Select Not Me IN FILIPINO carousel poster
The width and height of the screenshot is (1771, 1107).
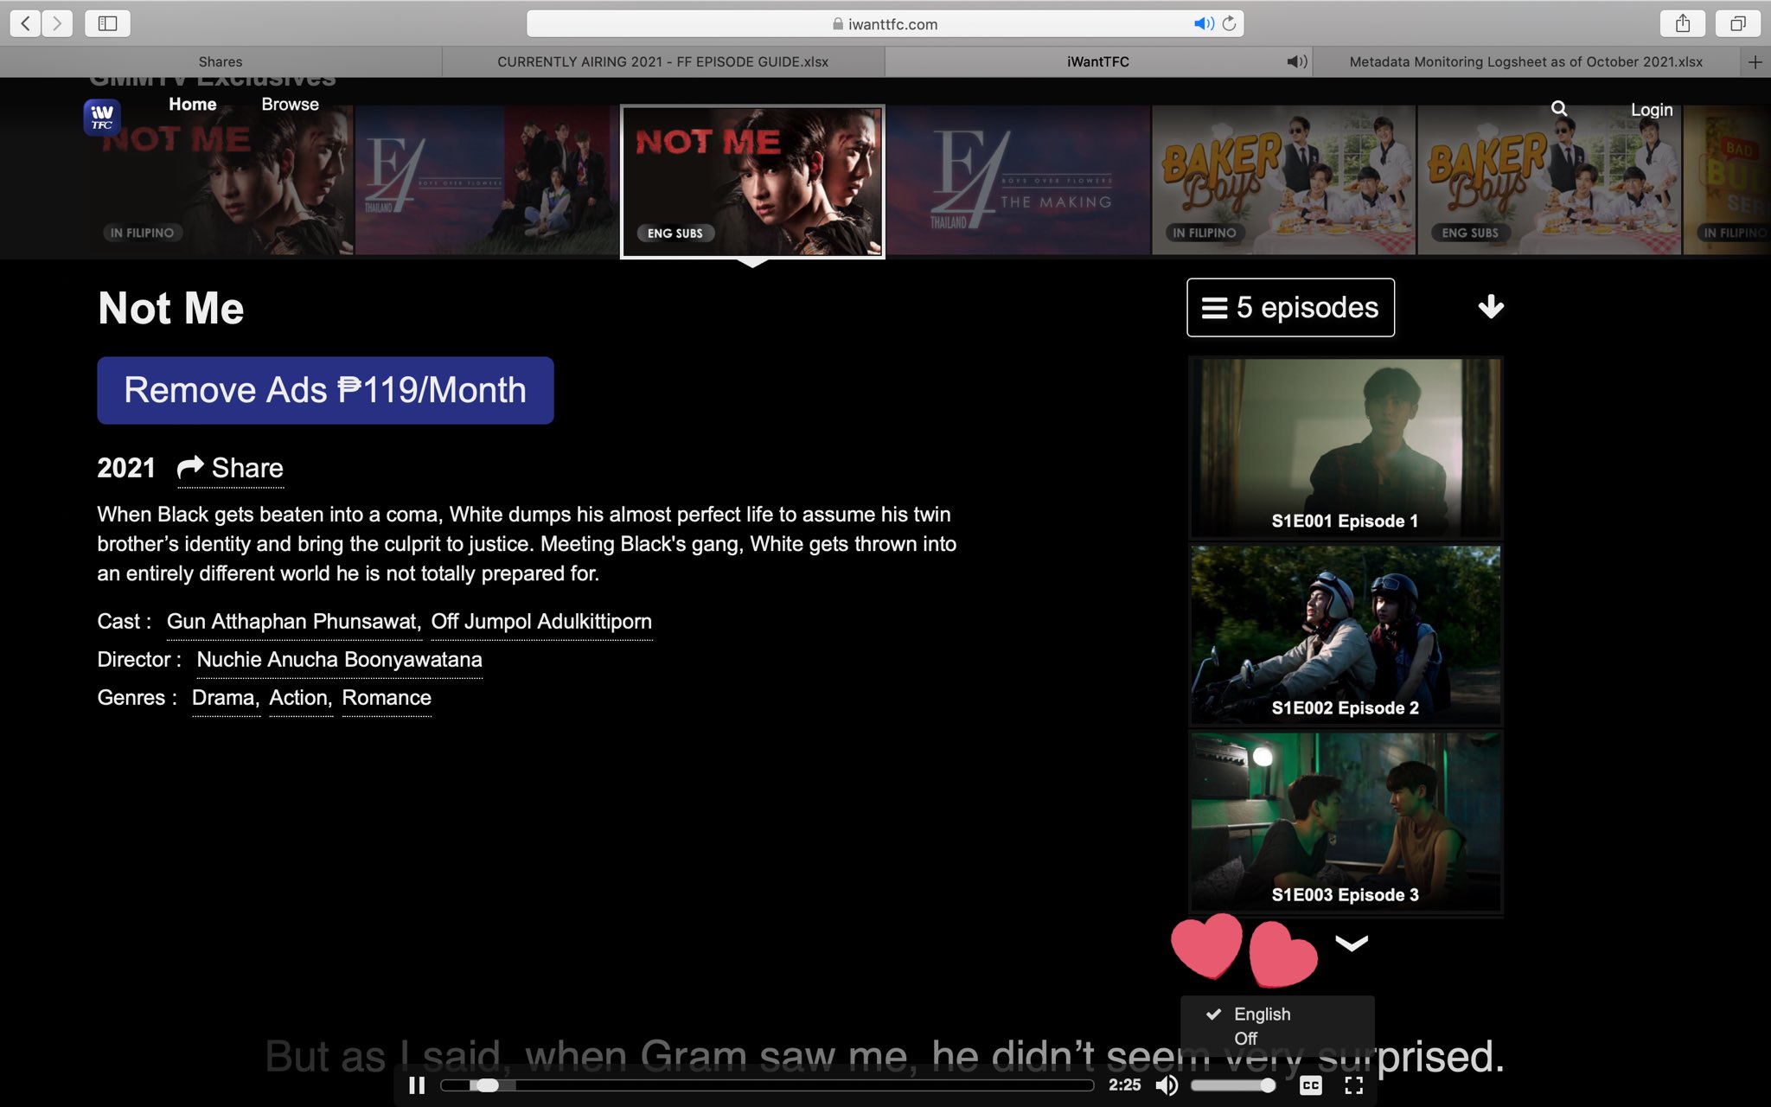[221, 180]
